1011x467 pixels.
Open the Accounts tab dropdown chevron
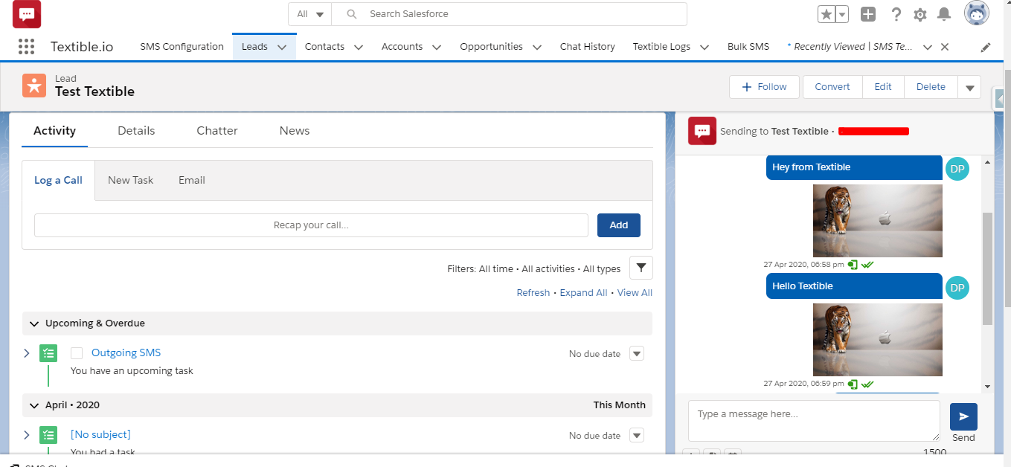[437, 47]
